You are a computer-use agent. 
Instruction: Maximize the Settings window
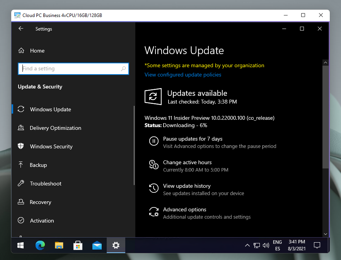(x=302, y=29)
